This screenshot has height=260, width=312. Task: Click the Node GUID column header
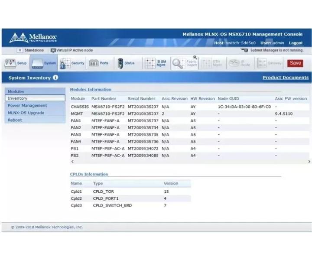pyautogui.click(x=228, y=98)
